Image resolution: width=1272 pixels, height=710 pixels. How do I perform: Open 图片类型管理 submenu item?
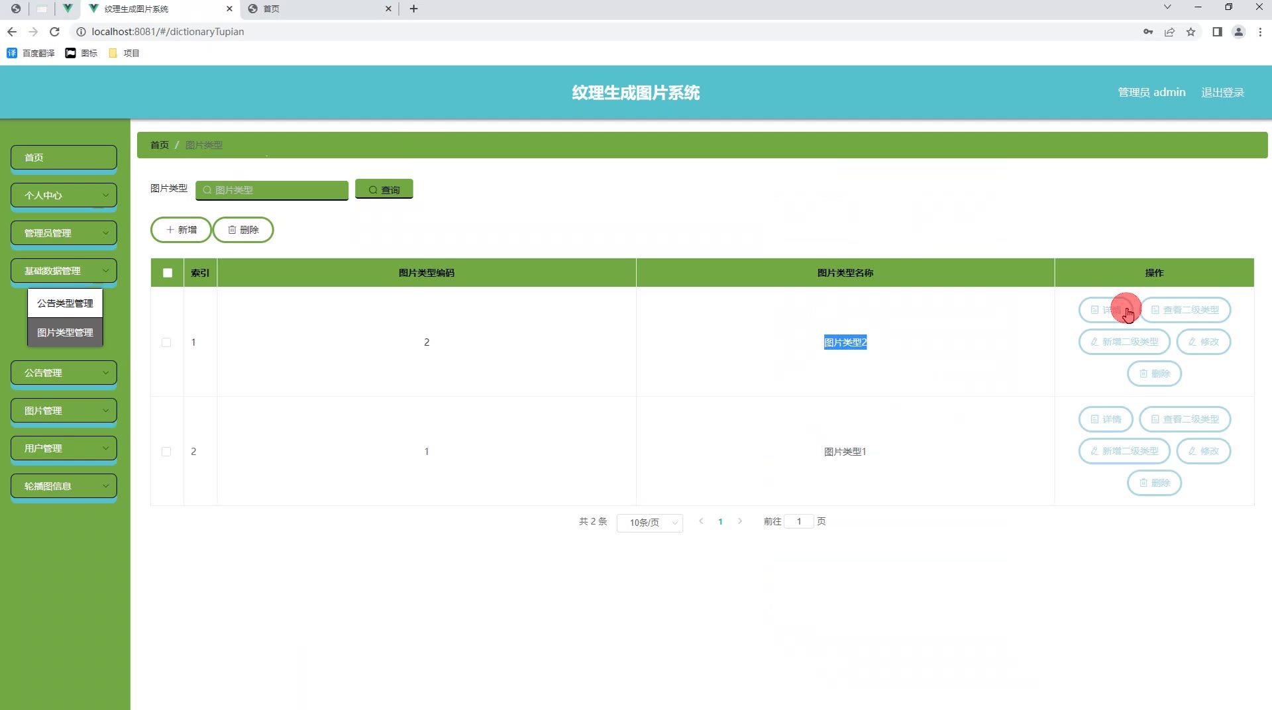click(x=65, y=332)
